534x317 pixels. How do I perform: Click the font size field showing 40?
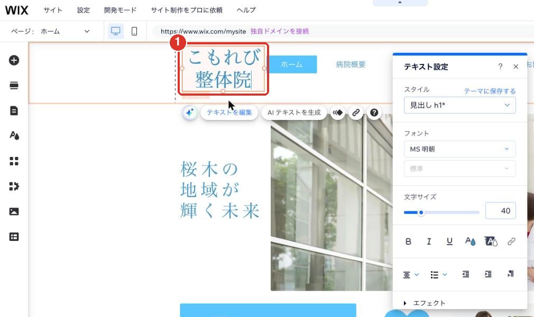coord(500,211)
